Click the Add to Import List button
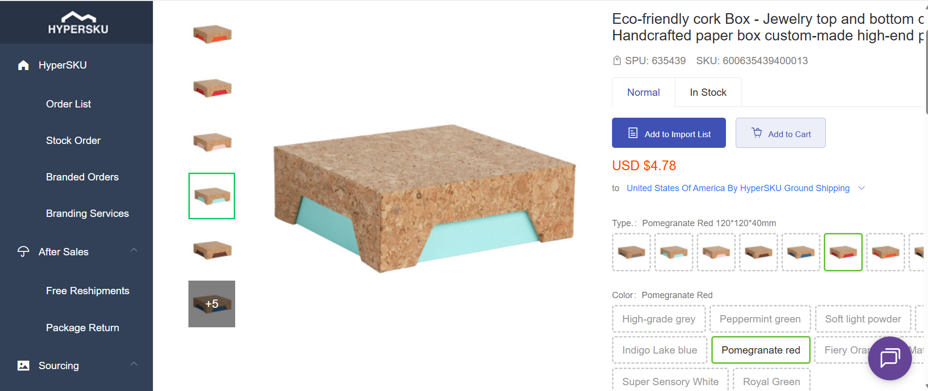928x391 pixels. pyautogui.click(x=668, y=132)
